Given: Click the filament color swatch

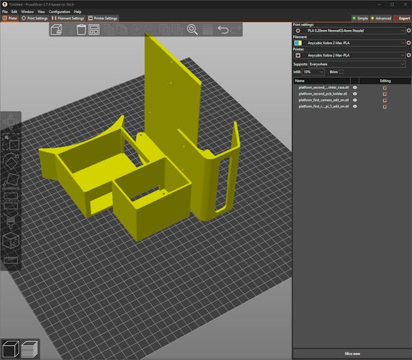Looking at the screenshot, I should [x=297, y=43].
